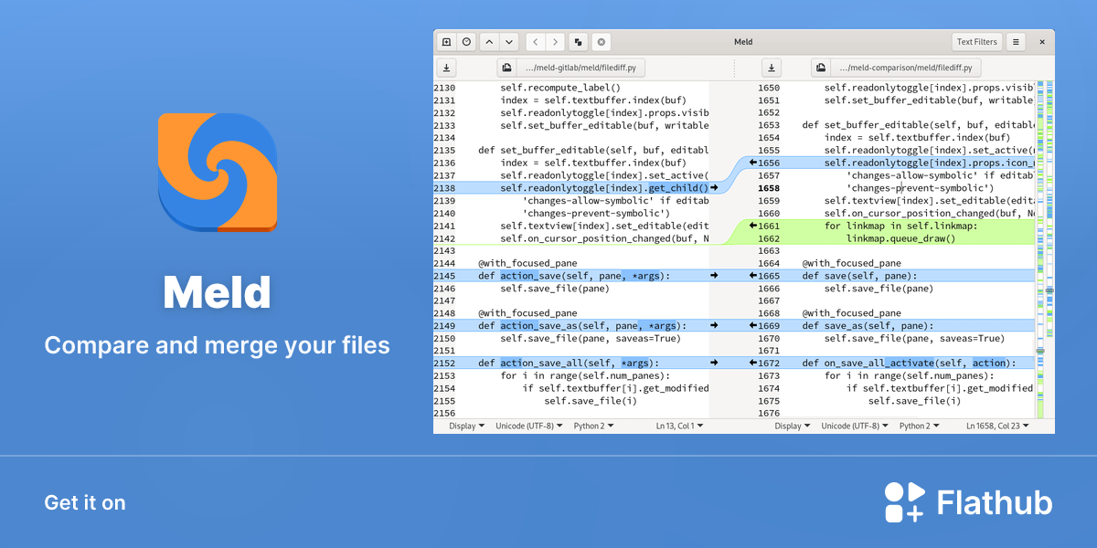1097x548 pixels.
Task: Open right pane Python 2 language dropdown
Action: (920, 426)
